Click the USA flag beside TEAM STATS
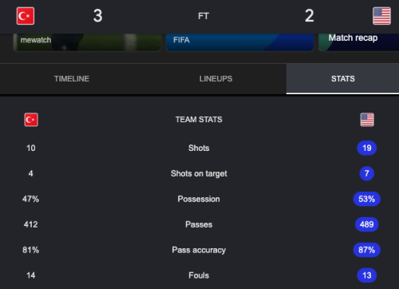 [367, 120]
